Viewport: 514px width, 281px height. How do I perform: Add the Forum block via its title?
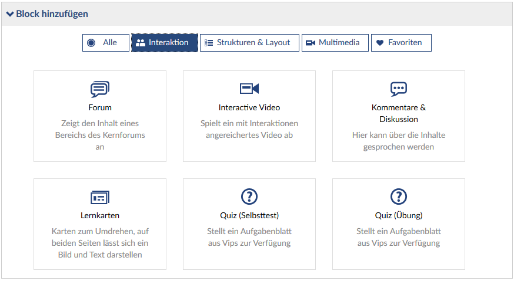pyautogui.click(x=100, y=107)
